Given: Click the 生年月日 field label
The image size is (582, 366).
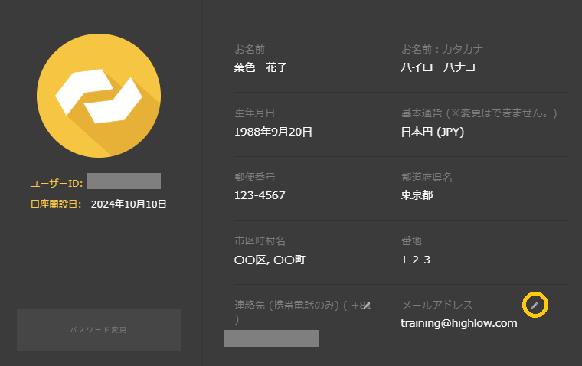Looking at the screenshot, I should [x=254, y=113].
